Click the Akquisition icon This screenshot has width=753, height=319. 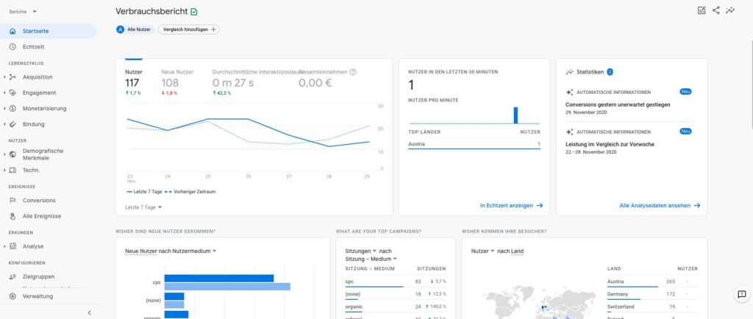pos(13,77)
